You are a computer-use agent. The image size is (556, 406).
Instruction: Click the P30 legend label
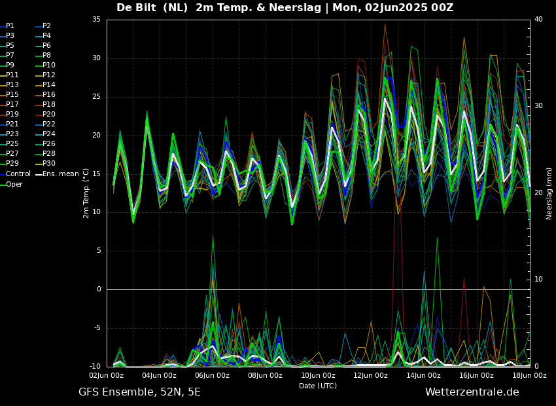point(49,163)
